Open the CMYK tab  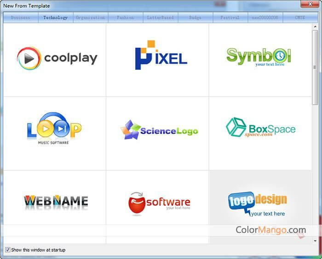point(299,17)
